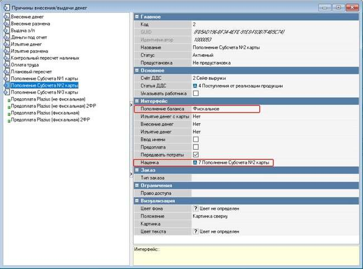Click the icon next to Оплата труда
The height and width of the screenshot is (269, 363).
7,65
